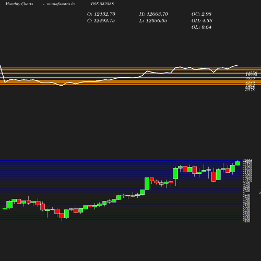This screenshot has height=261, width=261.
Task: Click the "Monthly Charts" title text
Action: 19,4
